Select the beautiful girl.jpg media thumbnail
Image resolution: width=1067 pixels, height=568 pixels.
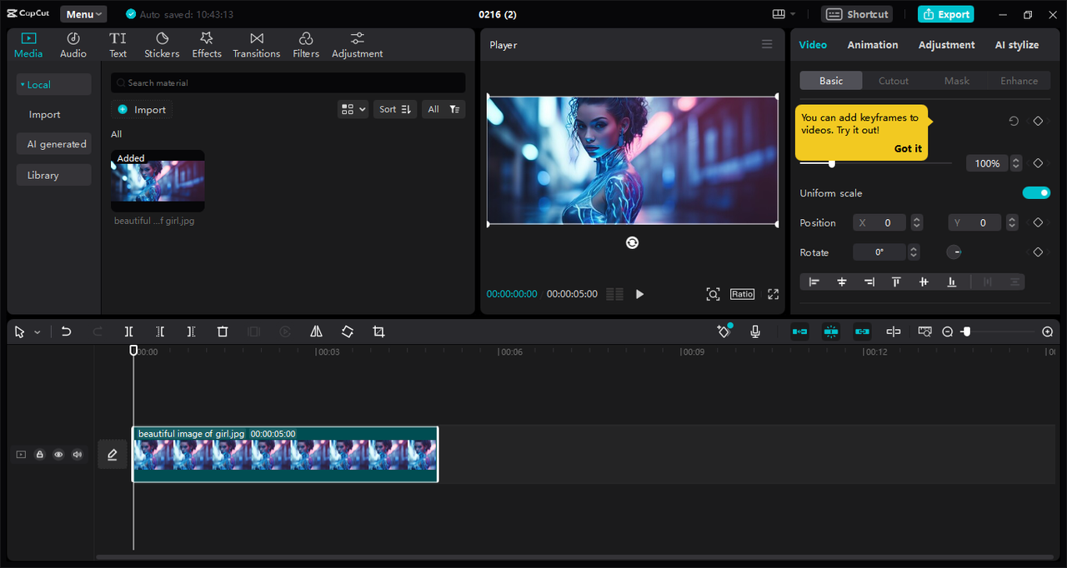click(158, 181)
